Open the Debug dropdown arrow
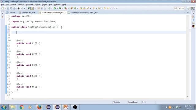 pyautogui.click(x=52, y=8)
